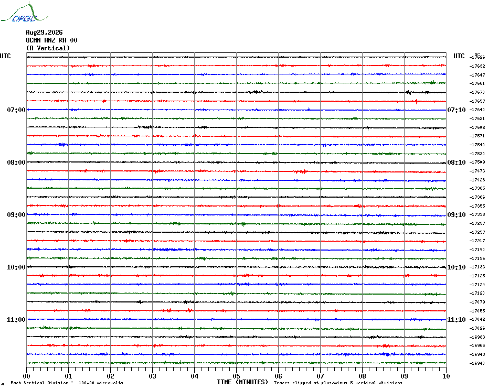Click the 08:10 end-time label
Viewport: 488px width, 390px height.
click(457, 162)
